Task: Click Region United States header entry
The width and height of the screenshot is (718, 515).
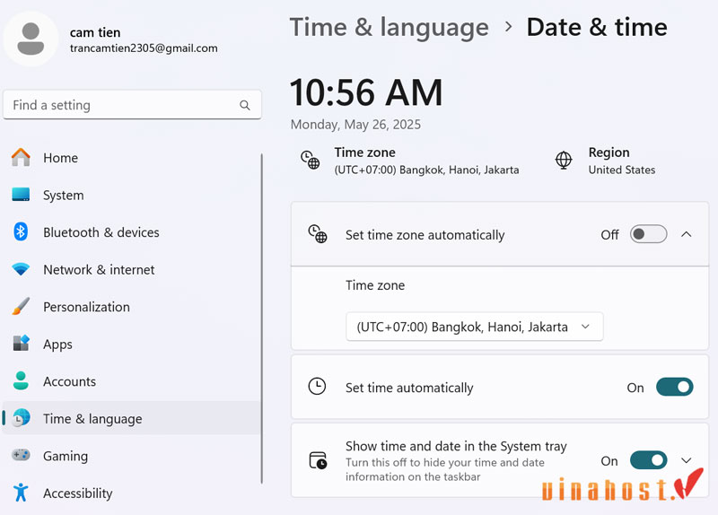Action: 605,161
